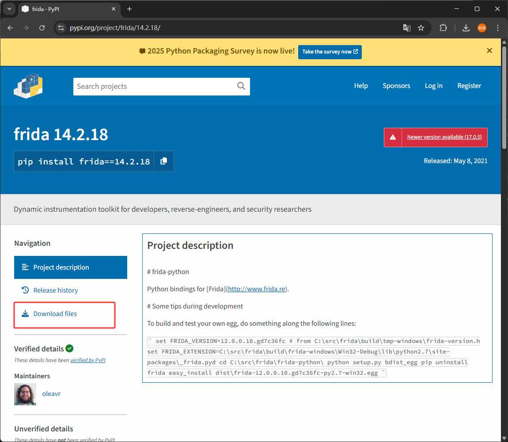
Task: Open site information icon in address bar
Action: 61,28
